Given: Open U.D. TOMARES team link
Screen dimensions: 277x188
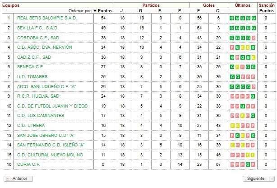Looking at the screenshot, I should coord(32,77).
